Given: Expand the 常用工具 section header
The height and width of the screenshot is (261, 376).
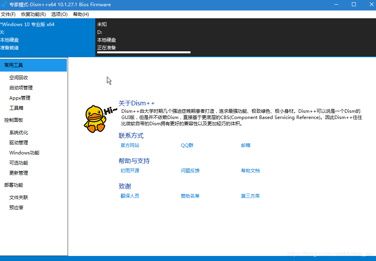Looking at the screenshot, I should click(x=13, y=65).
